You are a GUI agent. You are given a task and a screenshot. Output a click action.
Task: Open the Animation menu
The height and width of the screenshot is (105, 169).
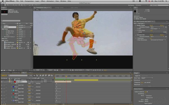pyautogui.click(x=50, y=1)
